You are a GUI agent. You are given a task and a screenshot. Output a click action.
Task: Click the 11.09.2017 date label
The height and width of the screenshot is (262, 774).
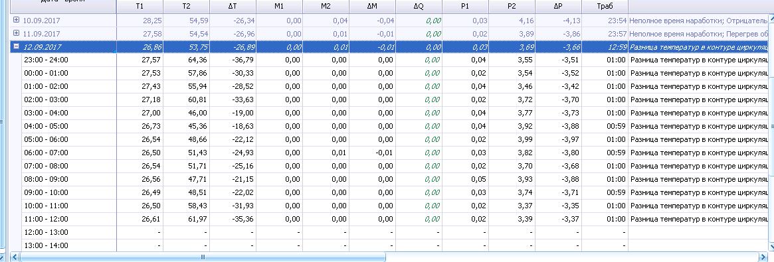pos(41,34)
